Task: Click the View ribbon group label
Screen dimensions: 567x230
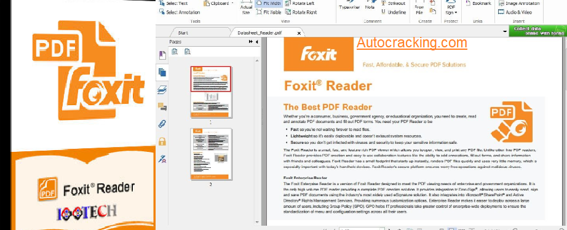Action: tap(285, 22)
